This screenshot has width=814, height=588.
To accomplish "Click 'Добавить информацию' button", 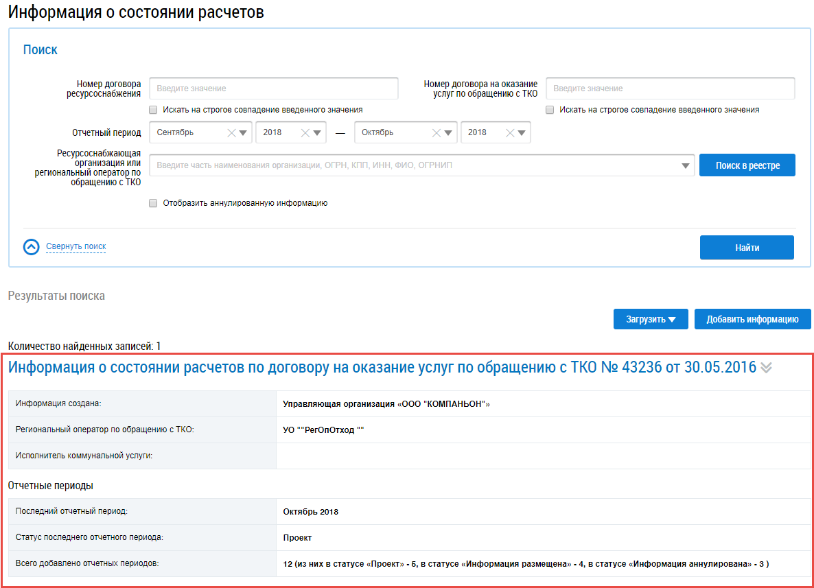I will click(x=752, y=319).
